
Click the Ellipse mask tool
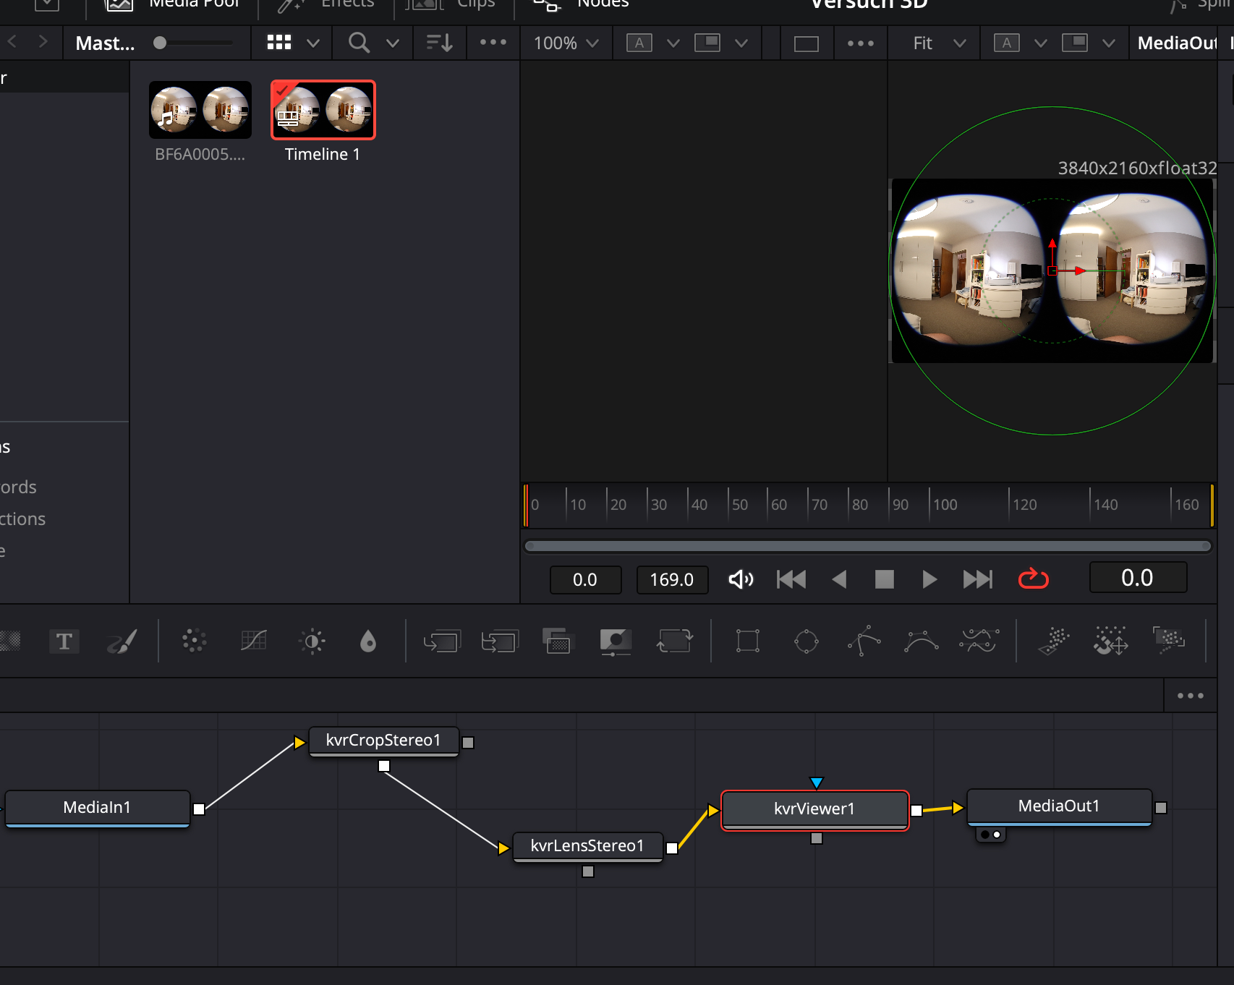click(806, 641)
